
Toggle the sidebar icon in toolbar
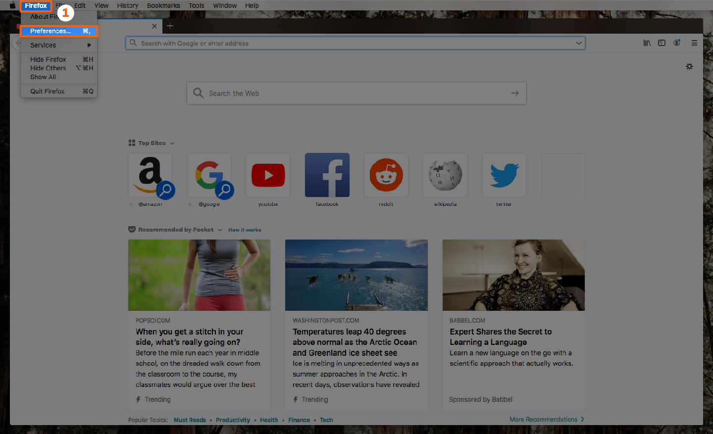(x=662, y=43)
